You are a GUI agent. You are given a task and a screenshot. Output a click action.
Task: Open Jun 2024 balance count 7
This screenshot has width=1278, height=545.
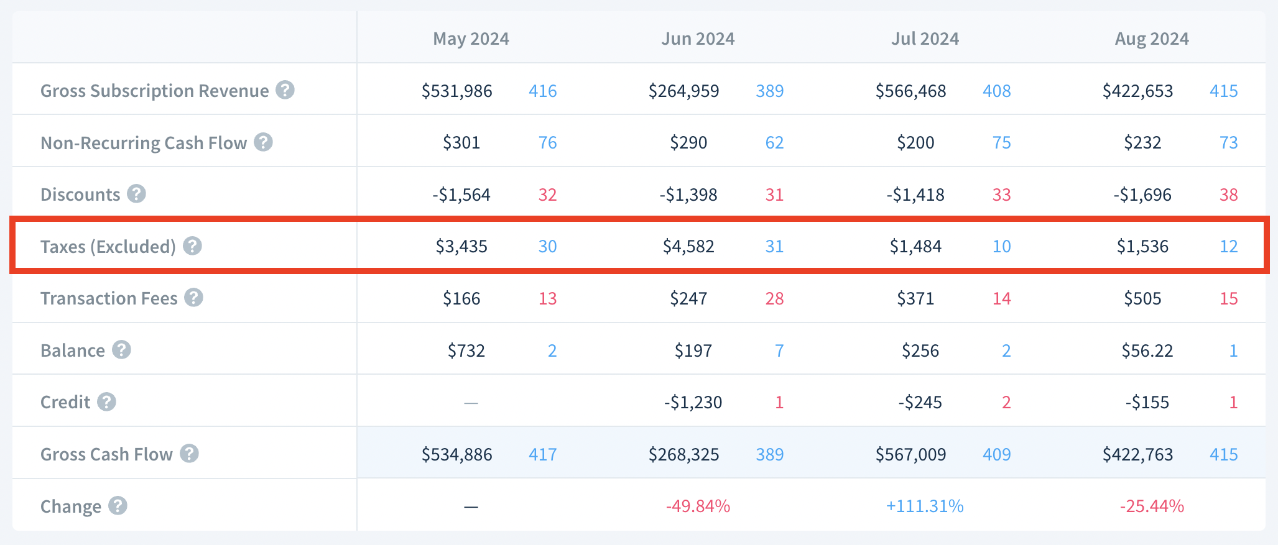pyautogui.click(x=779, y=350)
